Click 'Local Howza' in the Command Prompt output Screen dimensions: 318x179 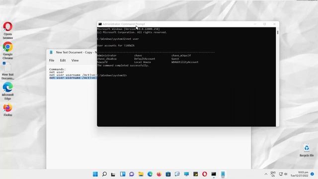pyautogui.click(x=143, y=62)
